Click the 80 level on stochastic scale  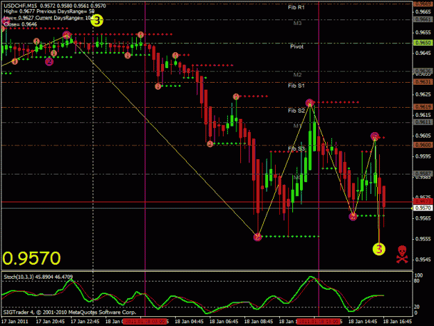[417, 281]
